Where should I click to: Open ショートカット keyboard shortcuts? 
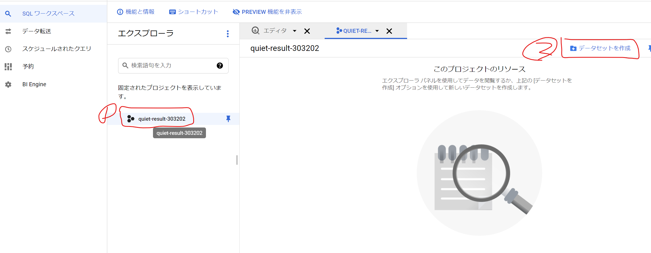coord(194,12)
